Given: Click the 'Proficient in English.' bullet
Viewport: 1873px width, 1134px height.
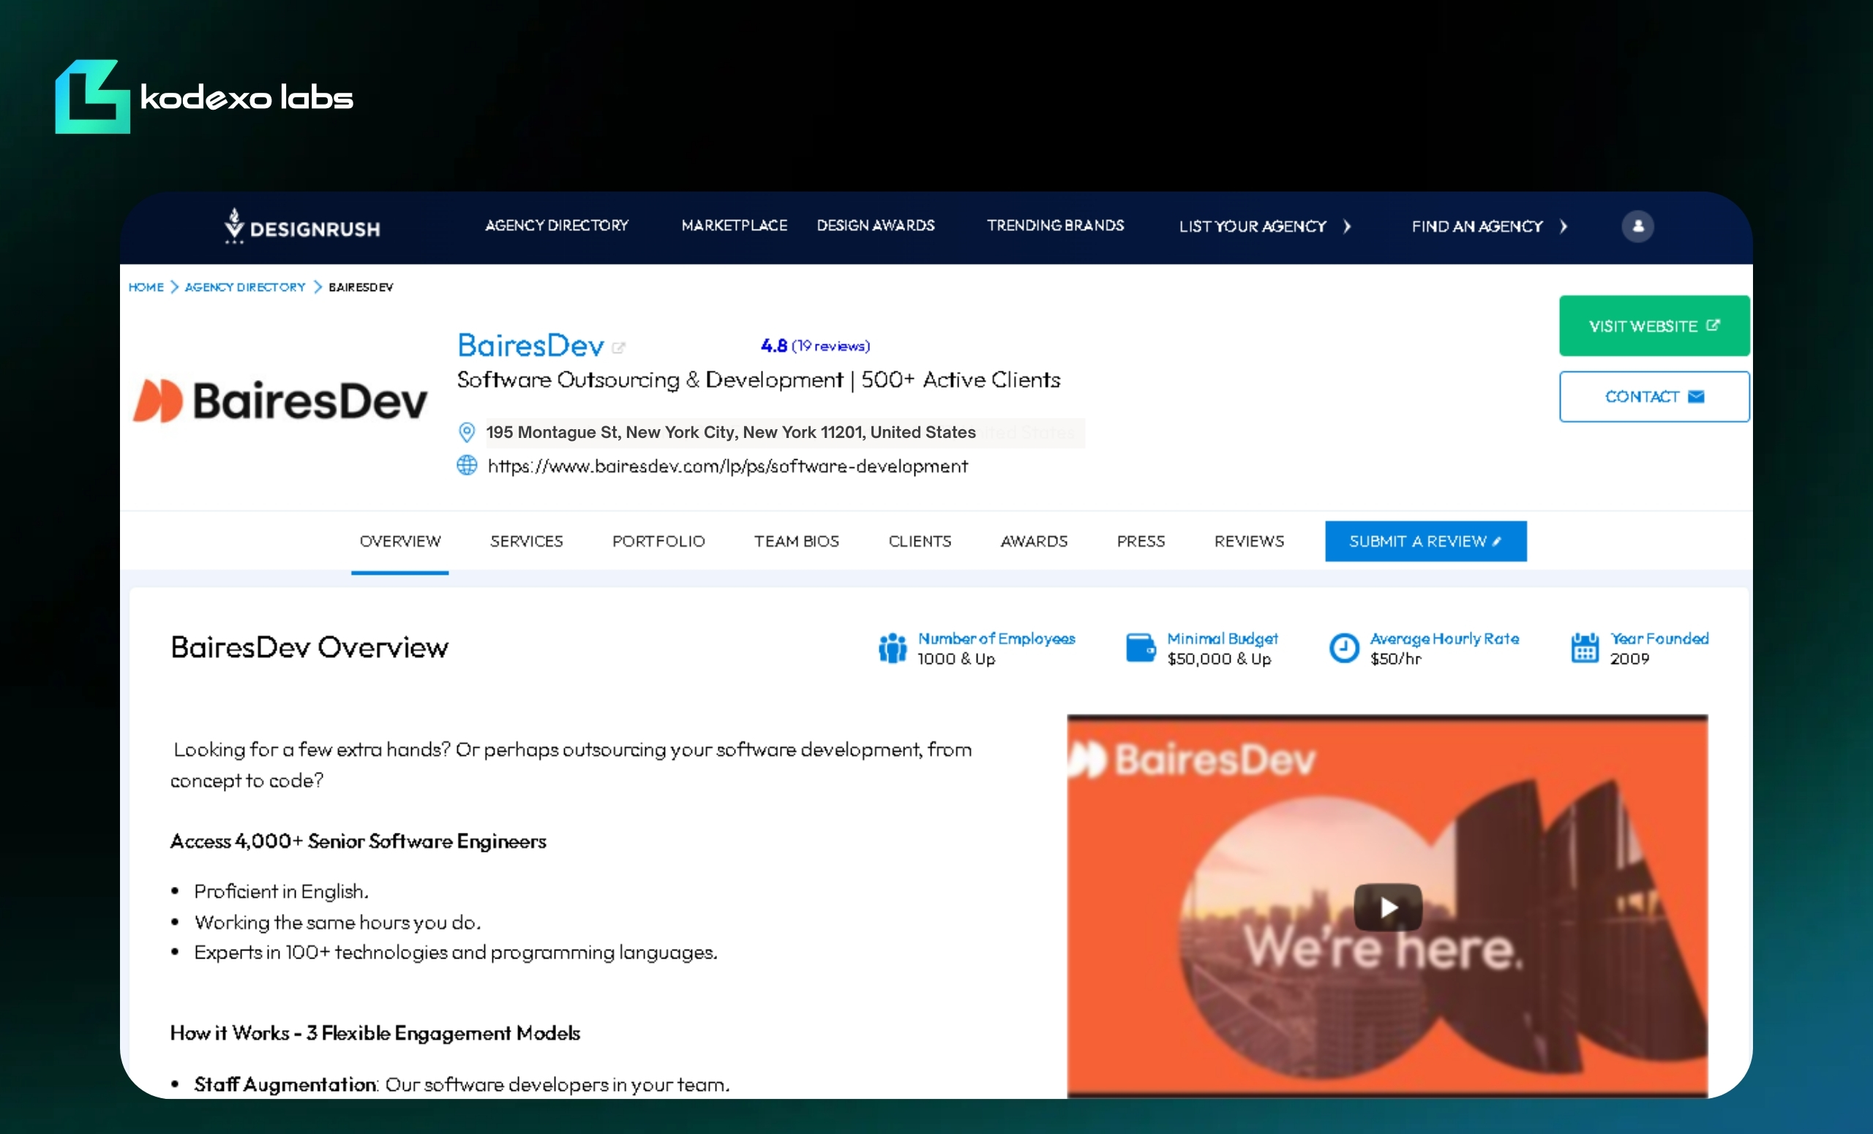Looking at the screenshot, I should tap(281, 891).
